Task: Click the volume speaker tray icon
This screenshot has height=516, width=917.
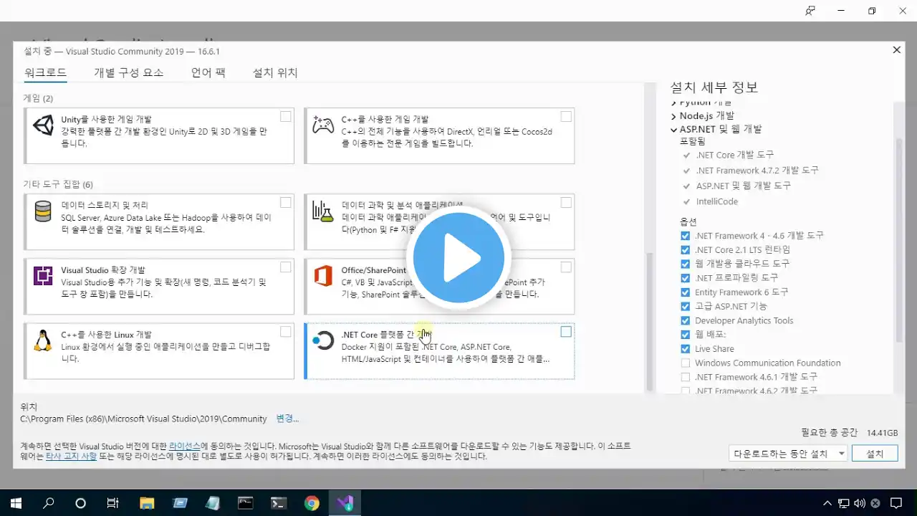Action: 860,503
